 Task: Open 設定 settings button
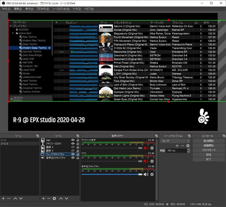pos(208,155)
